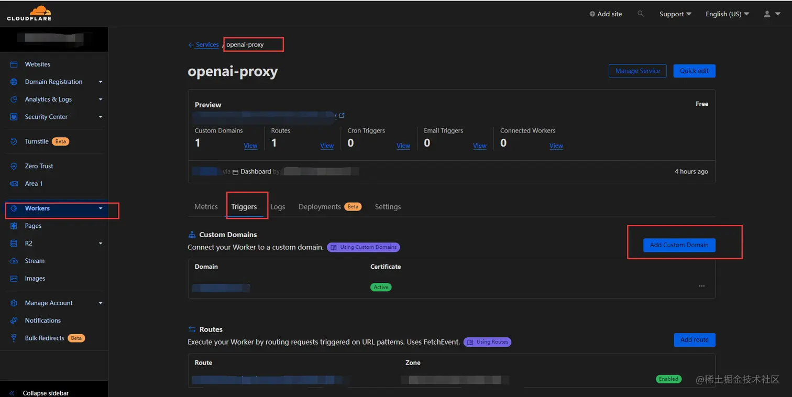Switch to the Settings tab

click(x=388, y=207)
